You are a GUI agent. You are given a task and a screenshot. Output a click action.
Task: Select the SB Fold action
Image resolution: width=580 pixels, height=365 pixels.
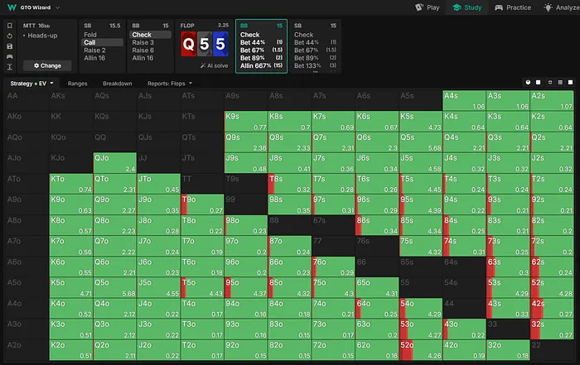(90, 35)
